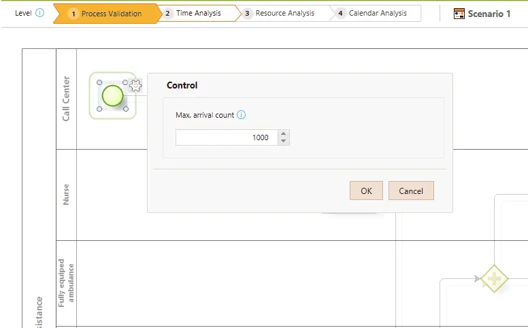Click the Scenario 1 label
The width and height of the screenshot is (528, 328).
(489, 14)
